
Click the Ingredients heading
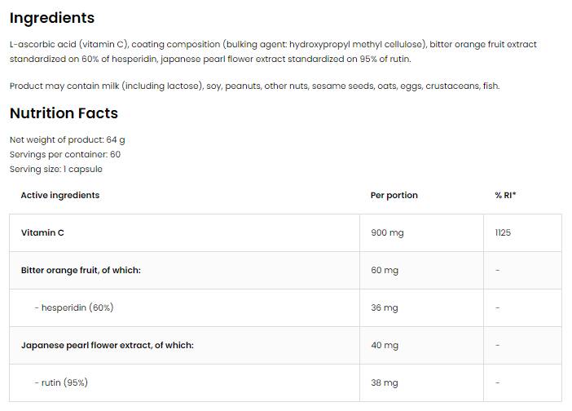(52, 18)
